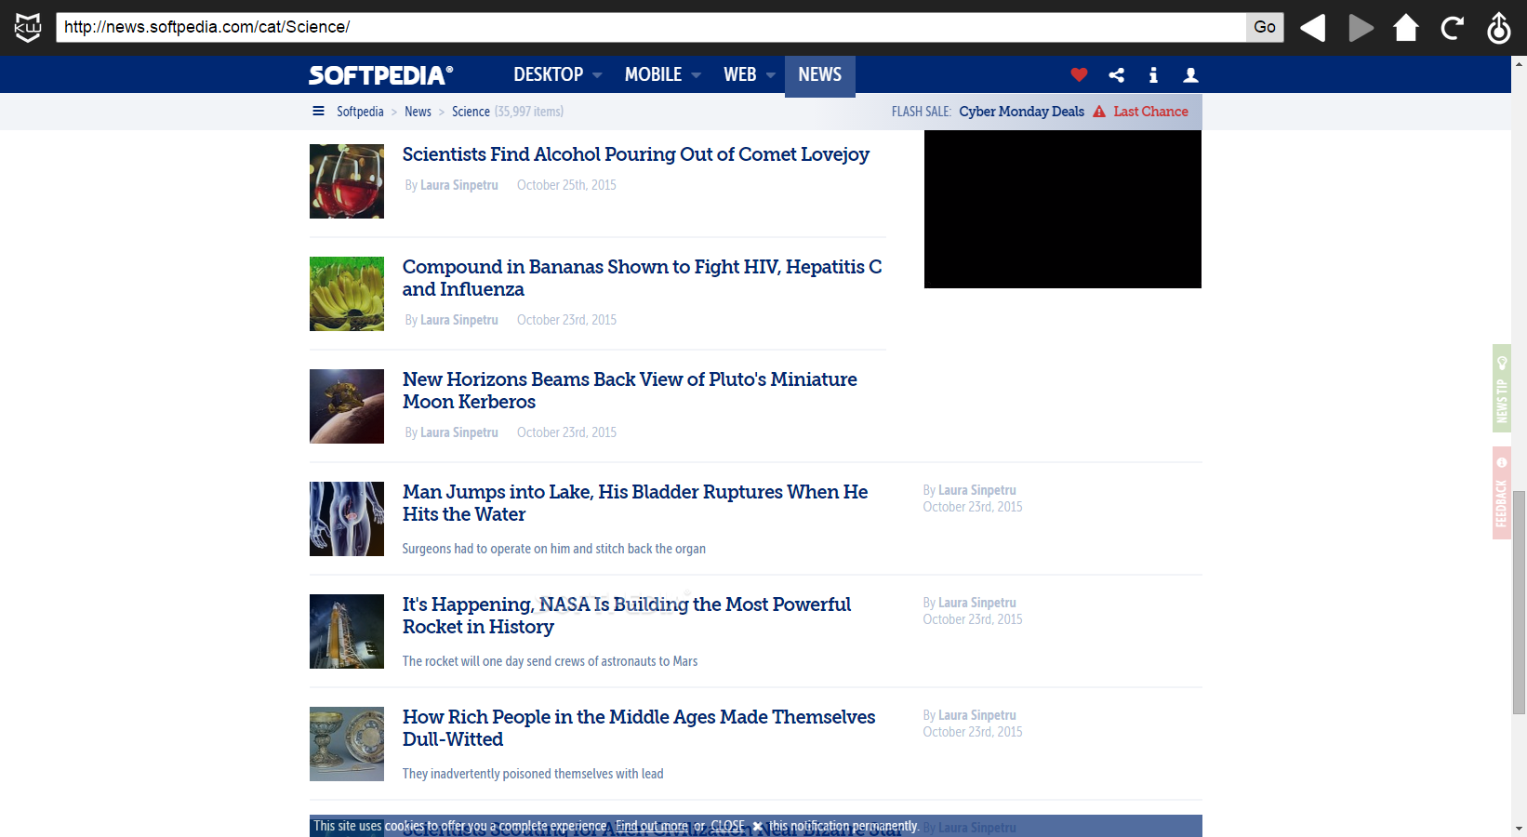1527x837 pixels.
Task: Click the Science breadcrumb link
Action: coord(471,112)
